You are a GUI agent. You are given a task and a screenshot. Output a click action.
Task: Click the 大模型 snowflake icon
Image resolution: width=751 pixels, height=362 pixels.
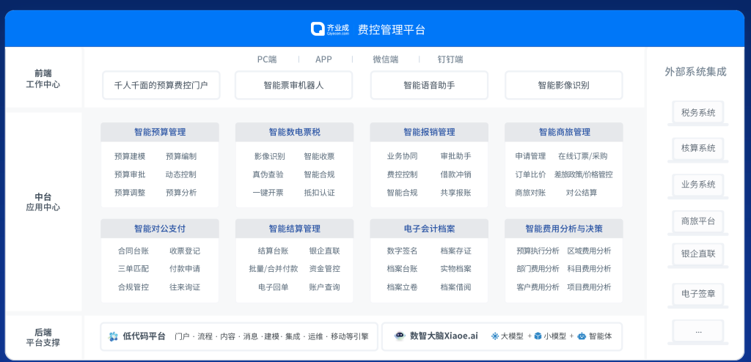pos(494,336)
